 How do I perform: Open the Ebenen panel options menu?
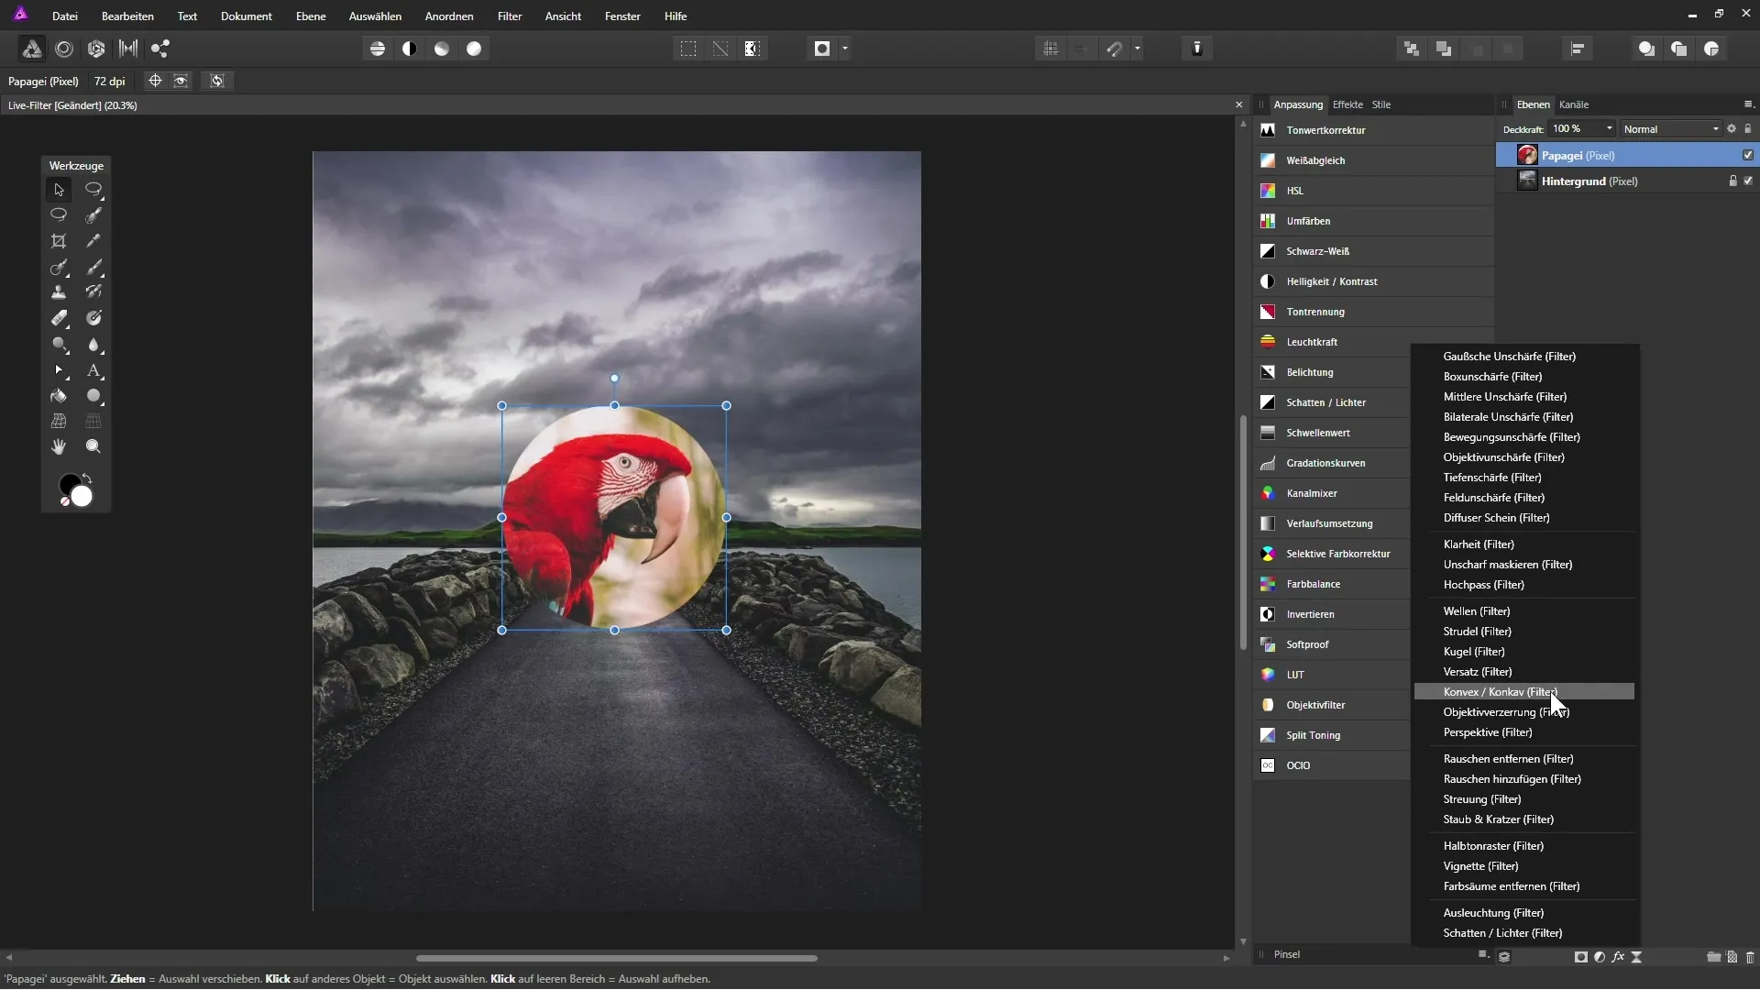pyautogui.click(x=1748, y=104)
